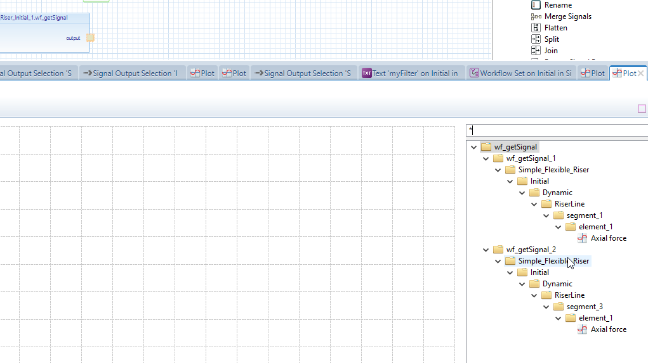The image size is (648, 363).
Task: Choose the Merge Signals tool
Action: point(567,16)
